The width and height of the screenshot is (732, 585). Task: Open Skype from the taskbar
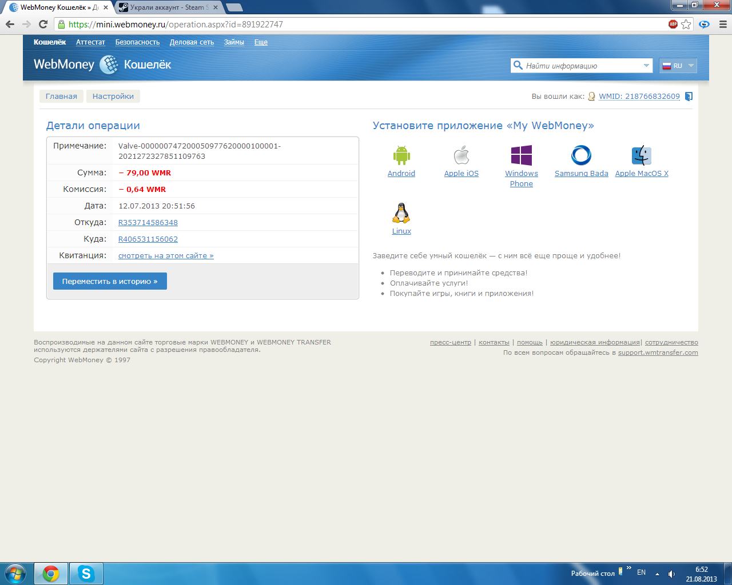point(86,574)
